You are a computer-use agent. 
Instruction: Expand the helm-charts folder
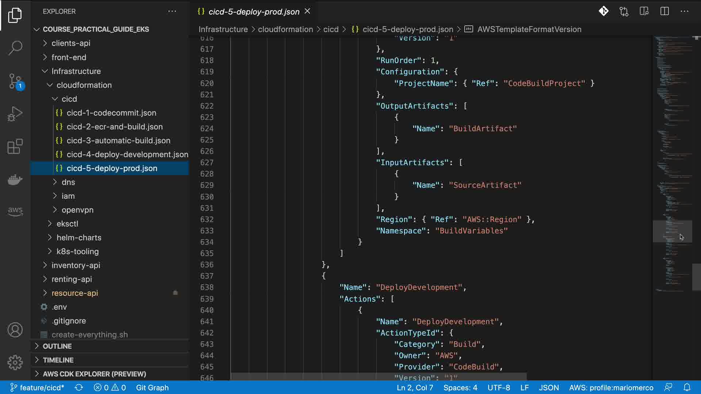(79, 237)
